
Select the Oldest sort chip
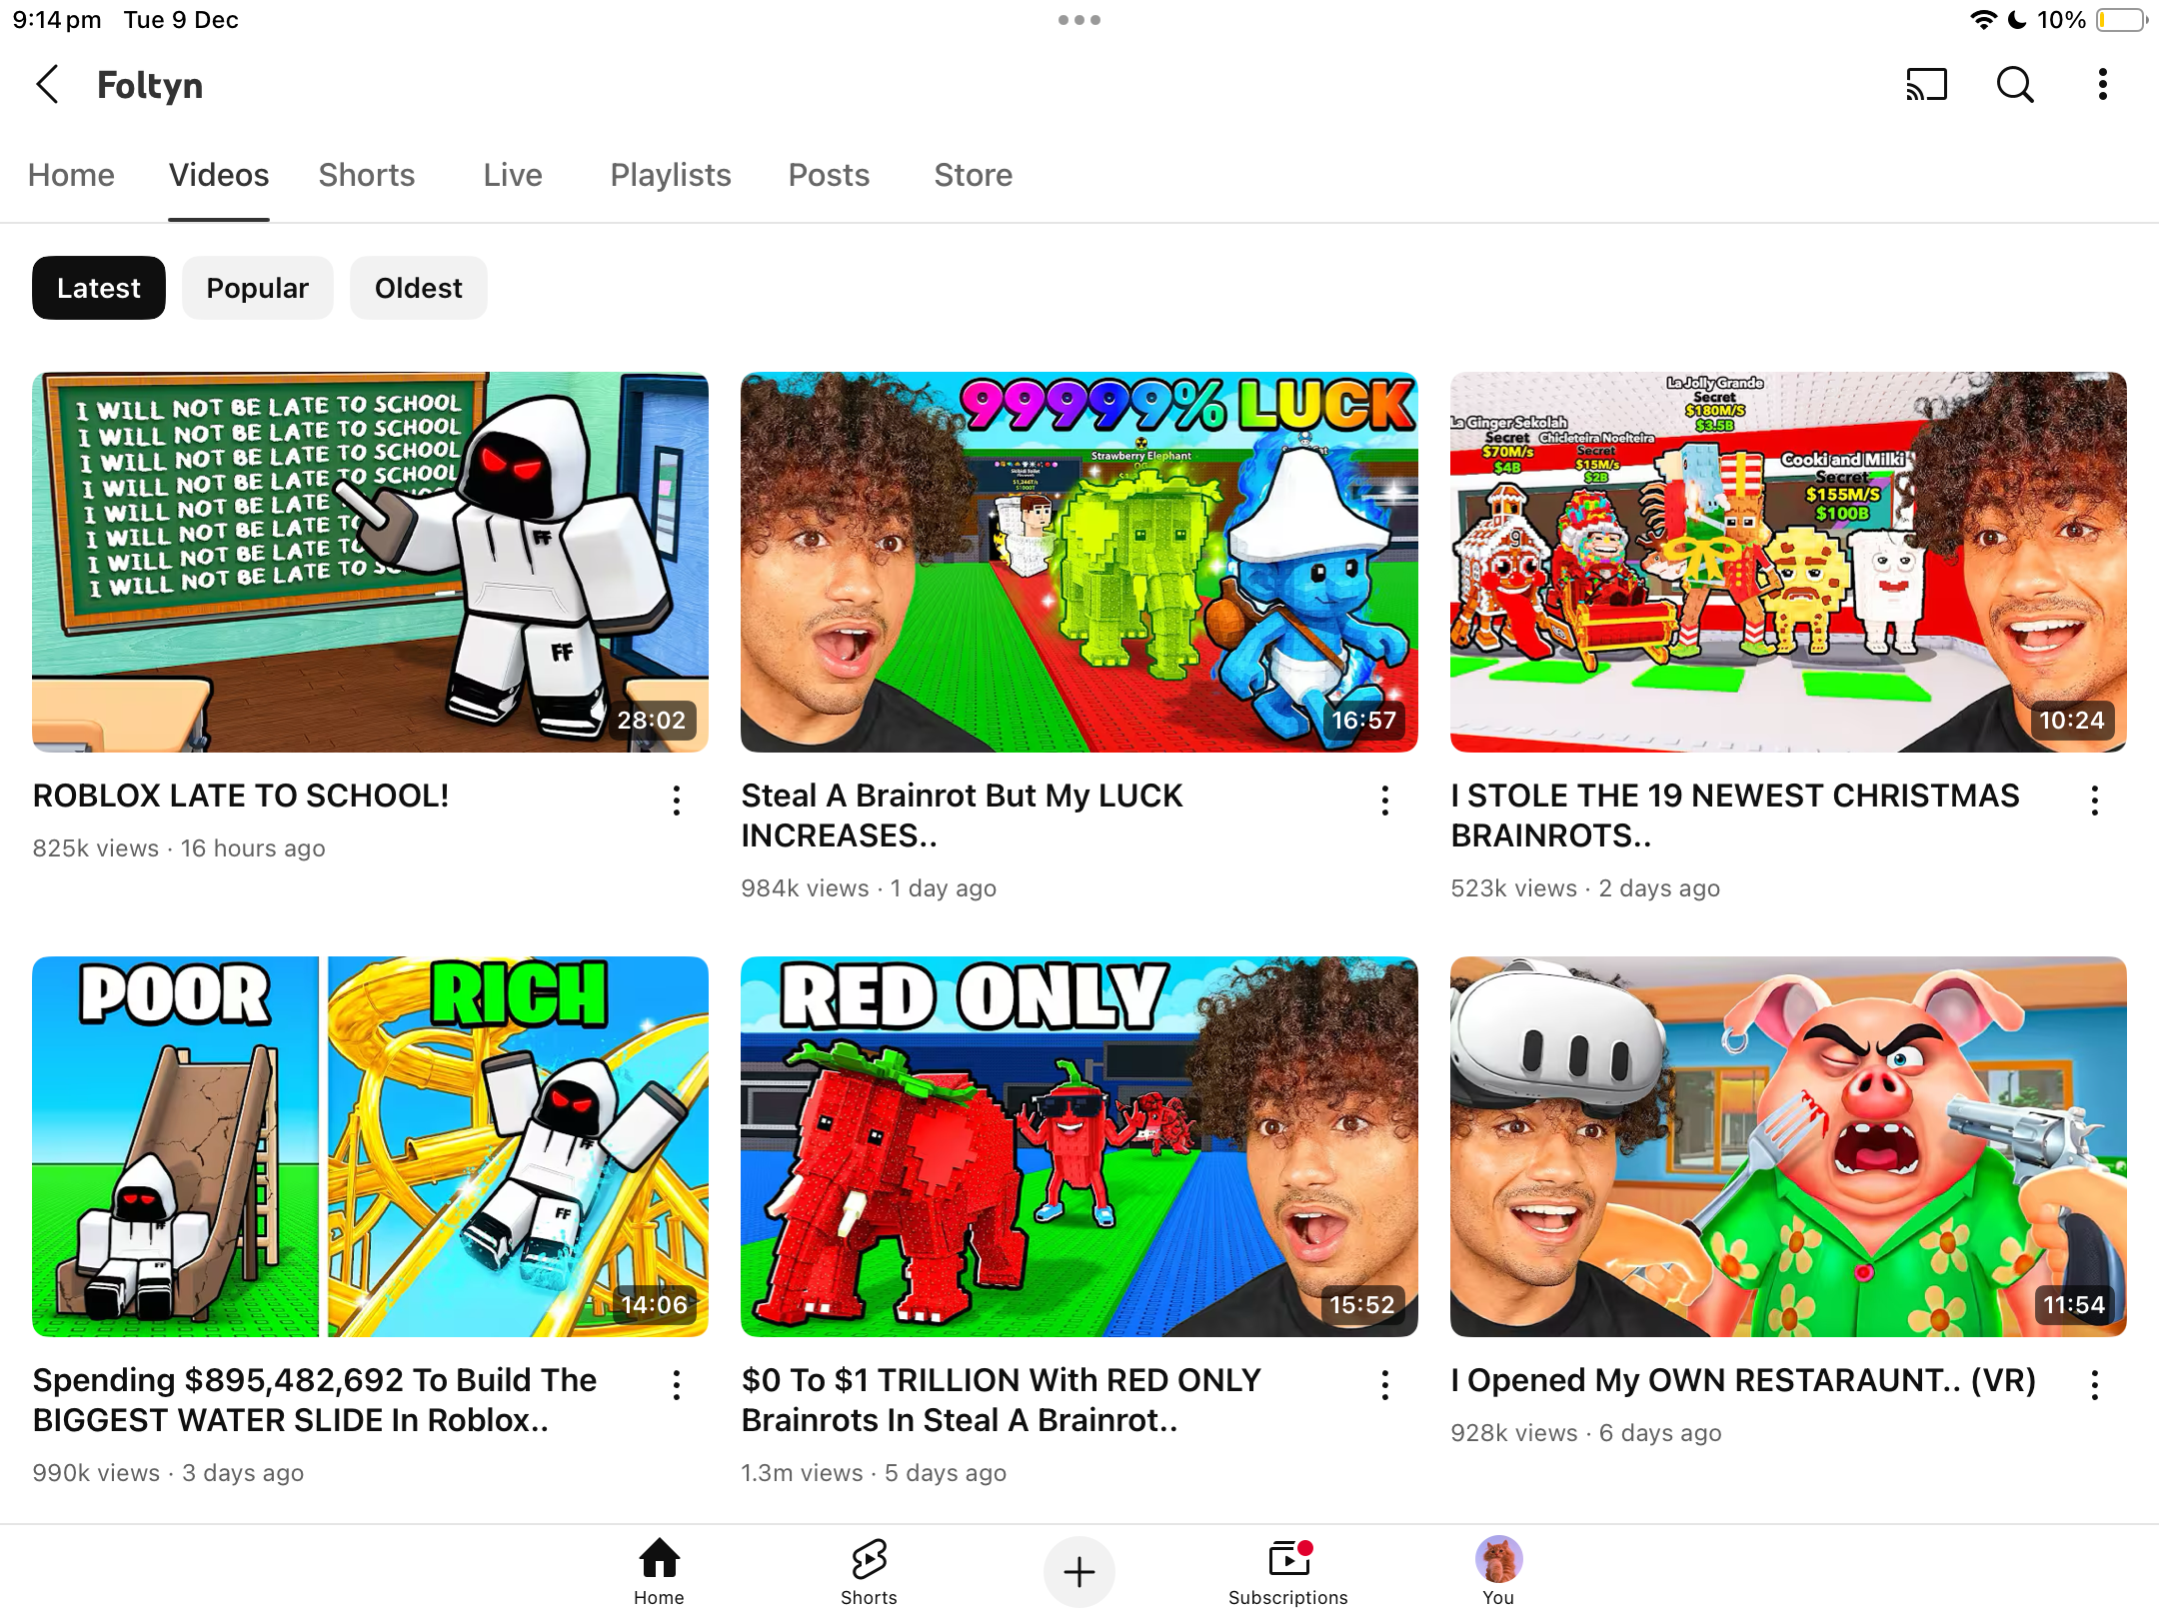click(418, 288)
